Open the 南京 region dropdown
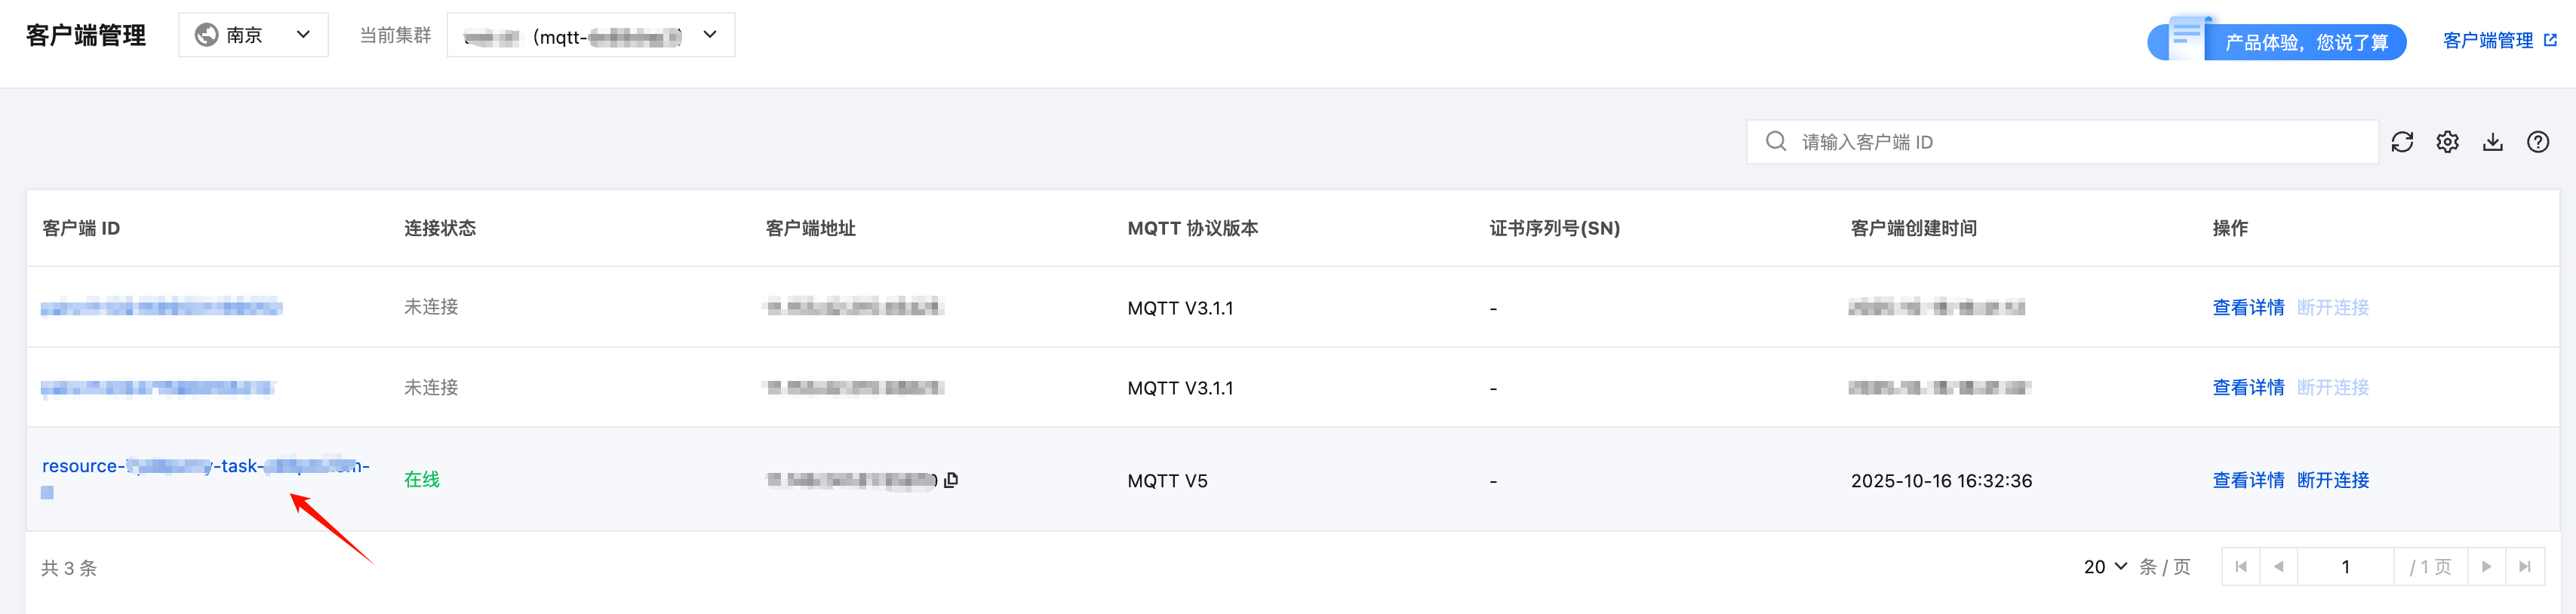 pyautogui.click(x=253, y=35)
